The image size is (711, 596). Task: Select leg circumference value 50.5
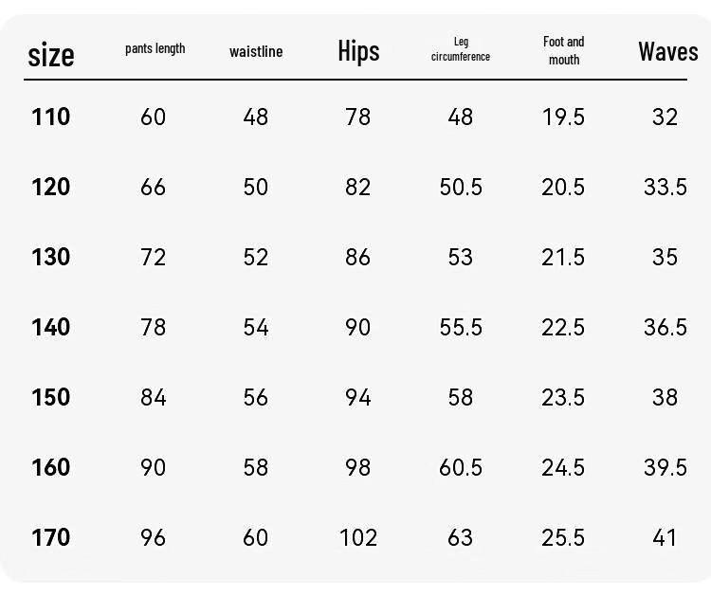461,187
